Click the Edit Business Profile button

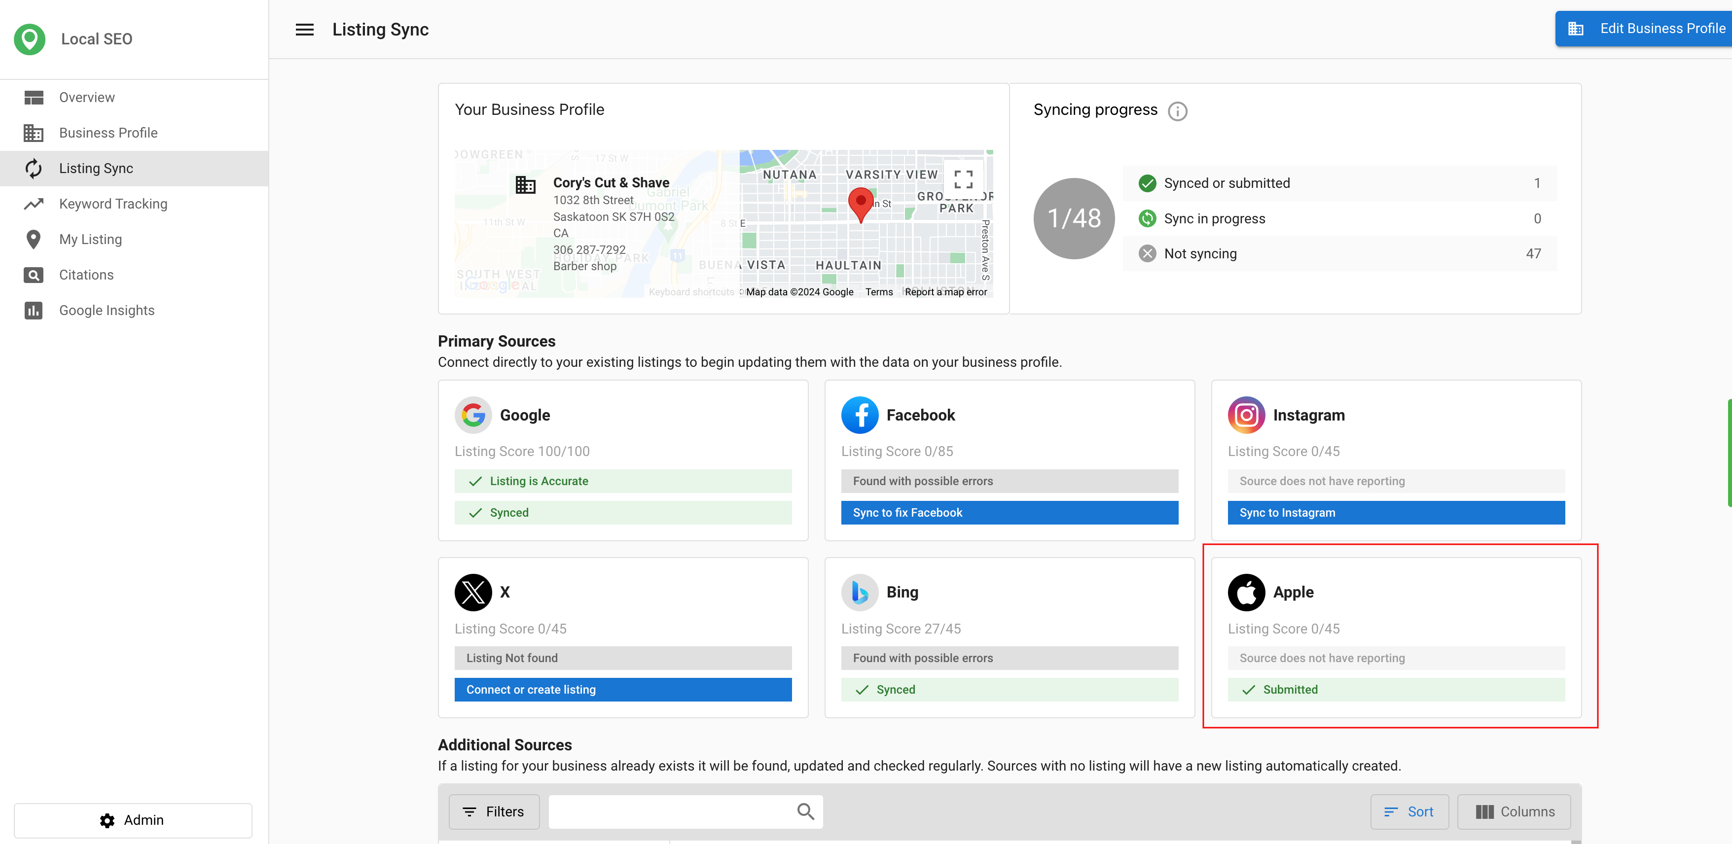click(1643, 29)
